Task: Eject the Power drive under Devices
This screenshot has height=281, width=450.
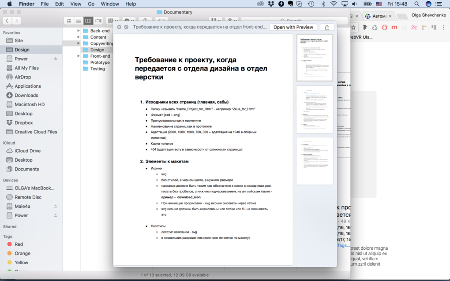Action: (x=56, y=215)
